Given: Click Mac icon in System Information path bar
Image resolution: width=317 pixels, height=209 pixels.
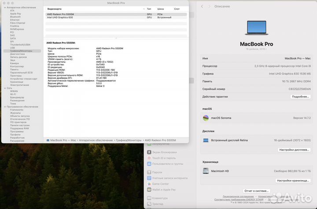Looking at the screenshot, I should click(48, 140).
